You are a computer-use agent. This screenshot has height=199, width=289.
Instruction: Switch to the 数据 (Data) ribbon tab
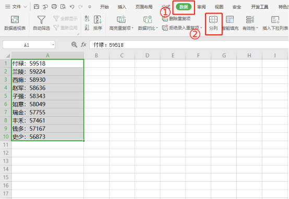coord(184,7)
